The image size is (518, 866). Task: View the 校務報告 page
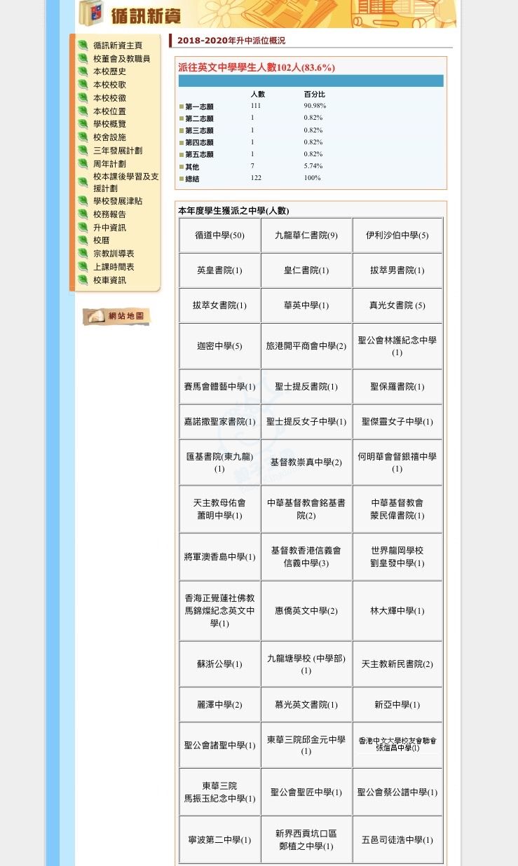pos(109,214)
